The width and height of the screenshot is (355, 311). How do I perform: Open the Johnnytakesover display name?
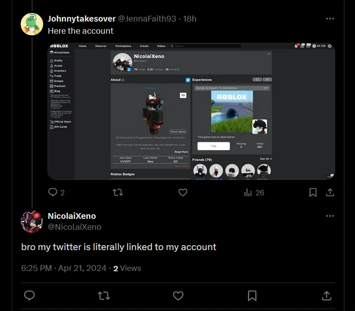pyautogui.click(x=81, y=18)
